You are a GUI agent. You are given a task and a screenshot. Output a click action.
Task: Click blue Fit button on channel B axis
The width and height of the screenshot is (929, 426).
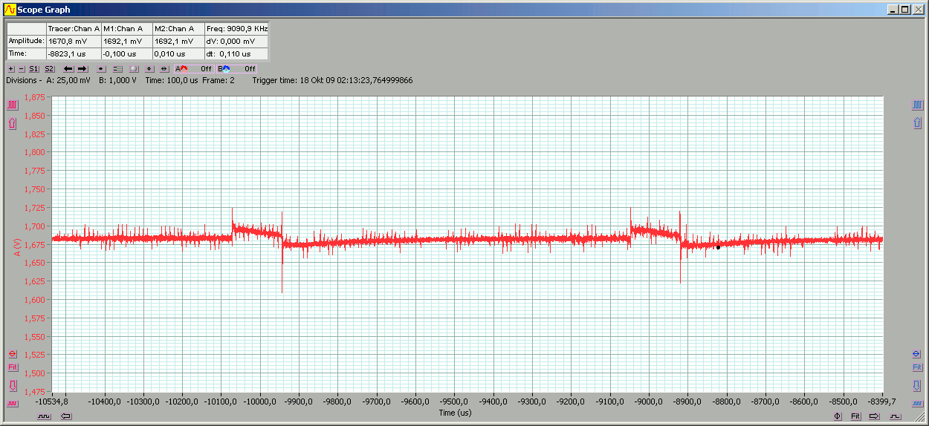[916, 367]
